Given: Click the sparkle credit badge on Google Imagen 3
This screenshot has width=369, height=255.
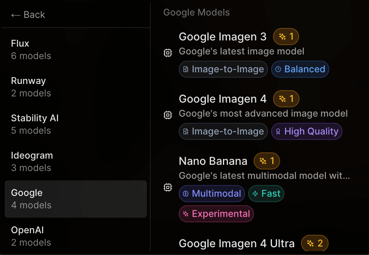Looking at the screenshot, I should point(286,36).
